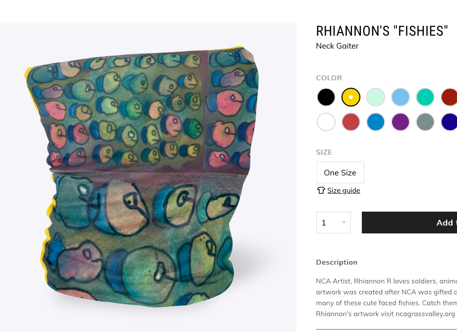Click the t-shirt icon beside Size guide
Image resolution: width=457 pixels, height=336 pixels.
click(x=321, y=190)
